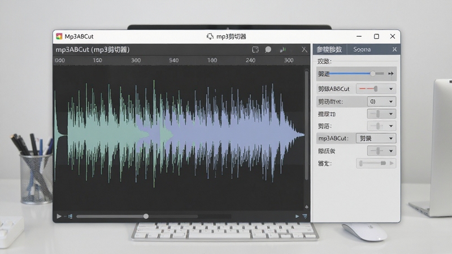The height and width of the screenshot is (254, 452).
Task: Open the mp3ABCut combo box
Action: click(x=376, y=138)
